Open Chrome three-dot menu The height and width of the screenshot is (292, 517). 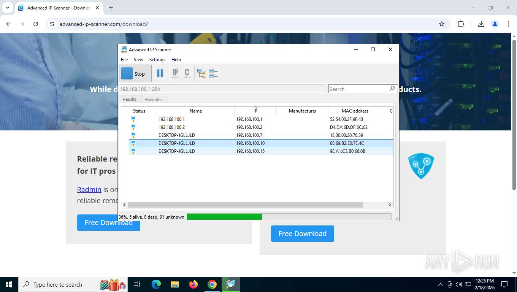pyautogui.click(x=509, y=24)
